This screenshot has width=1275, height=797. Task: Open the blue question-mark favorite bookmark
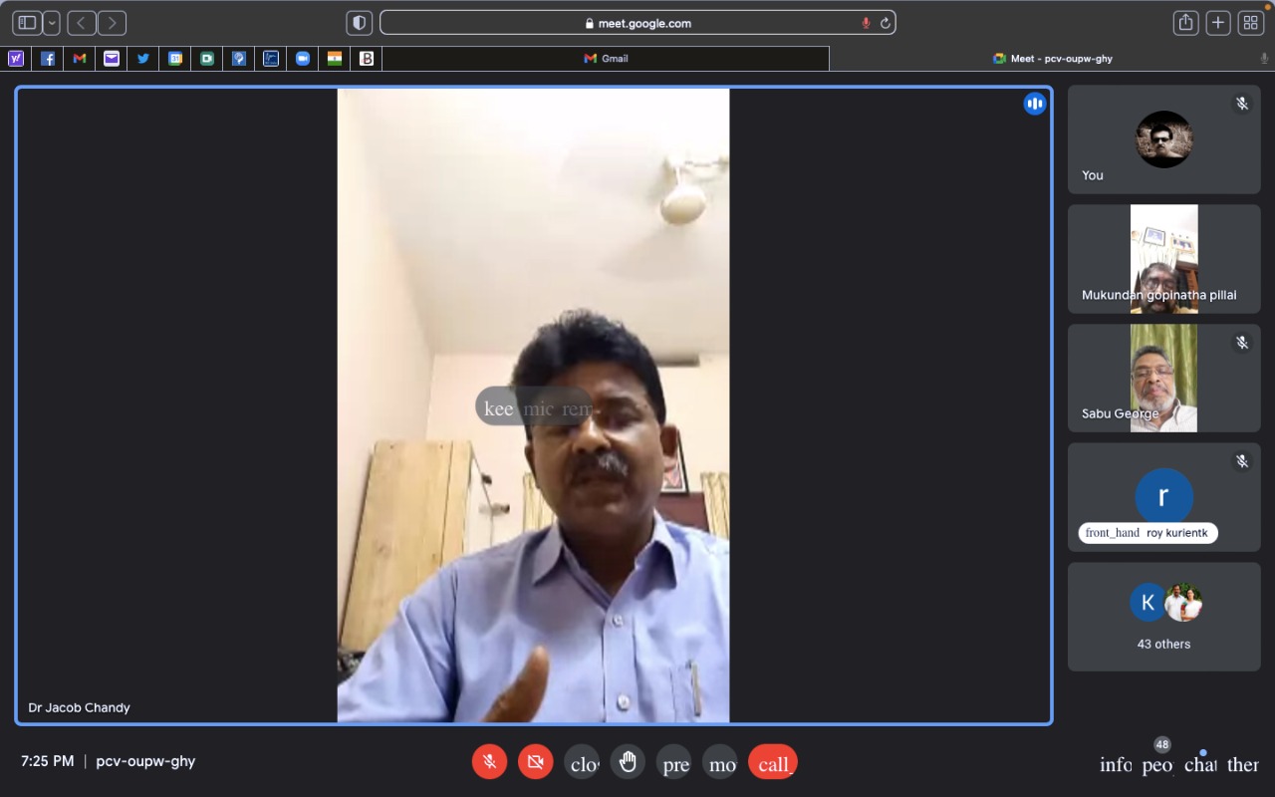coord(239,59)
